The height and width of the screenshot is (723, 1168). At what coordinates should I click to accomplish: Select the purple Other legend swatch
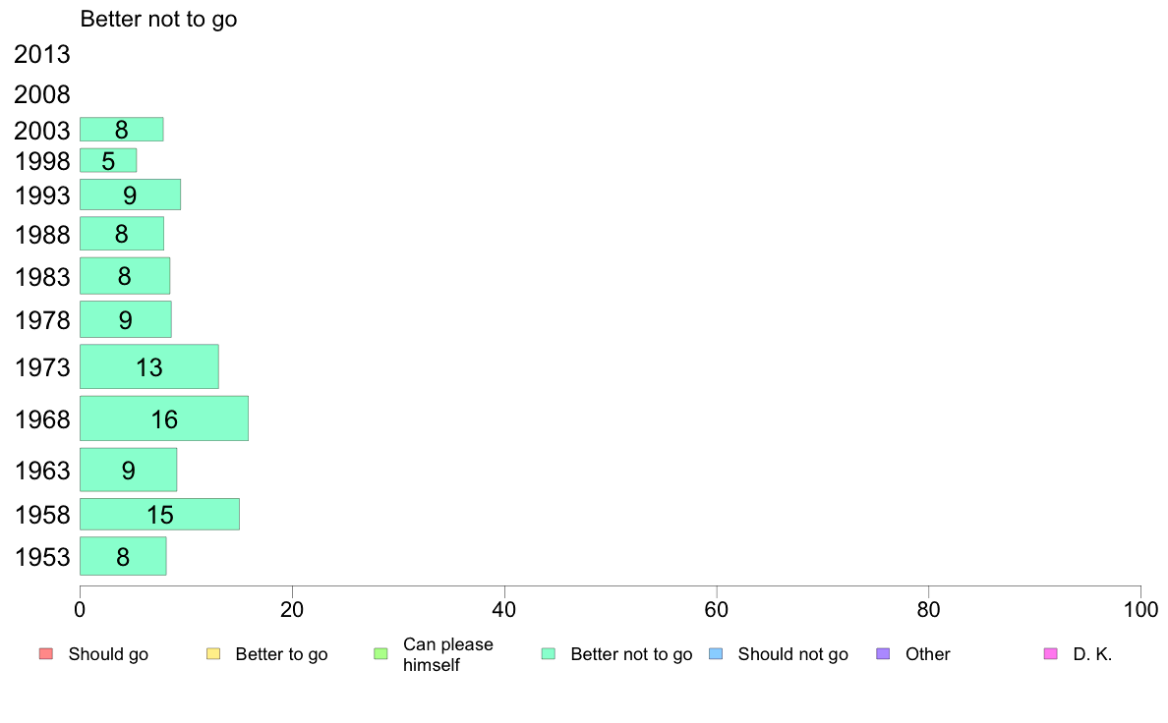(x=883, y=654)
